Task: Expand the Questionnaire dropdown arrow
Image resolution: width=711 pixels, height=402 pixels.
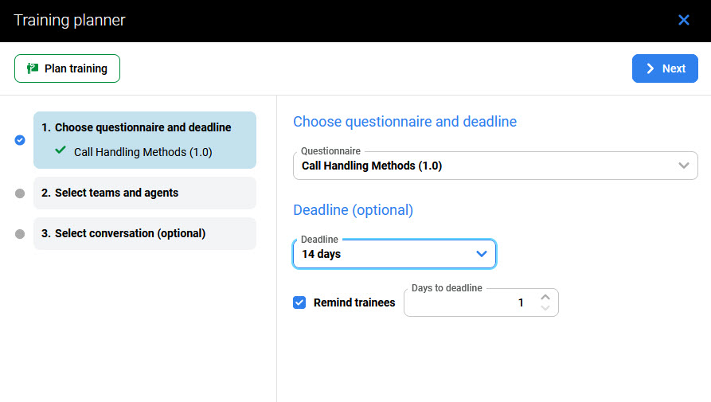Action: [683, 166]
